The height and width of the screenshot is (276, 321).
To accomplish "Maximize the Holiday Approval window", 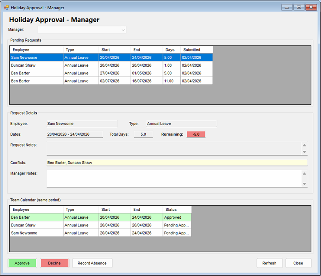I will [299, 7].
